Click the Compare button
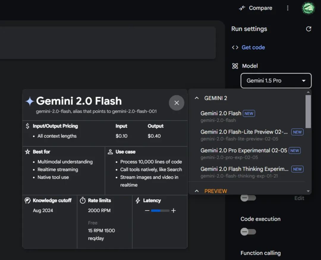The height and width of the screenshot is (260, 321). coord(256,8)
